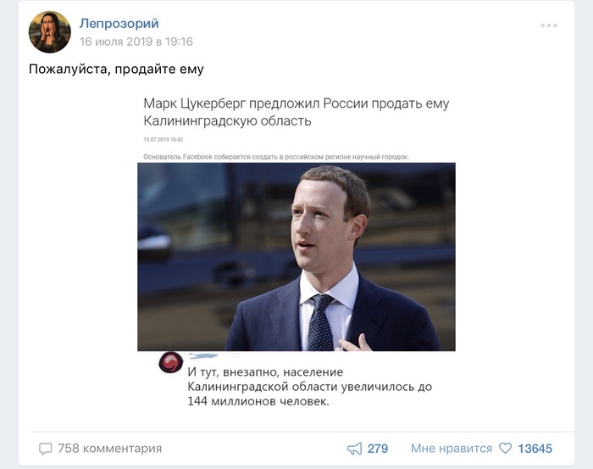Viewport: 593px width, 469px height.
Task: Expand the three-dots post options menu
Action: [x=548, y=25]
